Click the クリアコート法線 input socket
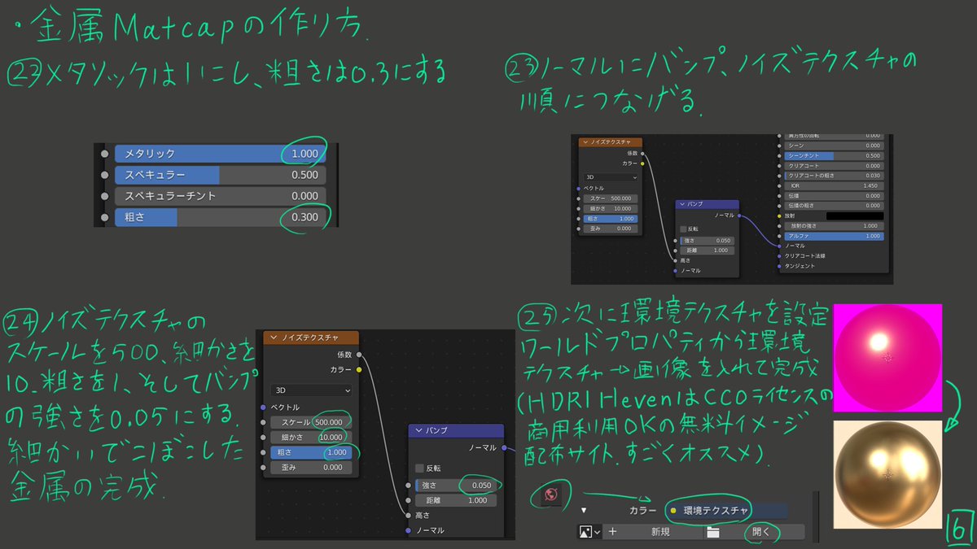The width and height of the screenshot is (977, 549). click(779, 256)
